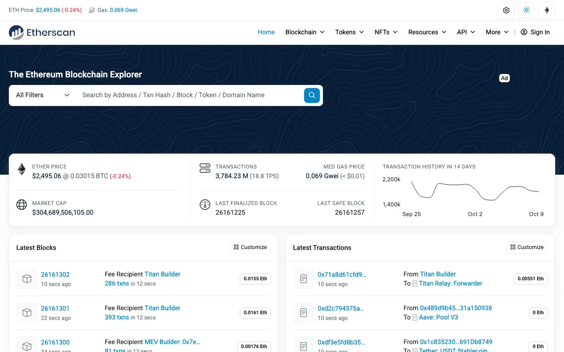Click the document icon beside 0x71a8d61cfd9

coord(304,279)
